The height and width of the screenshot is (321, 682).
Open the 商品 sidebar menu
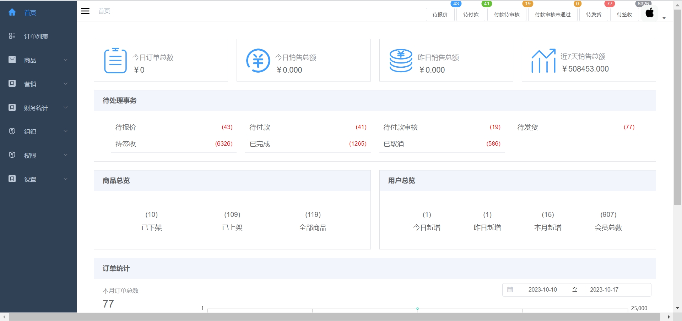click(x=38, y=60)
